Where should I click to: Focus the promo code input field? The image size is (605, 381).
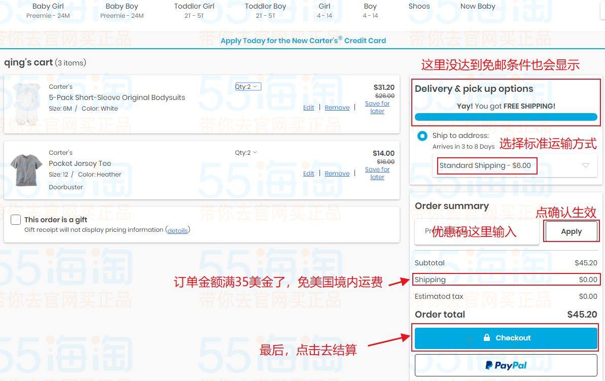point(477,231)
